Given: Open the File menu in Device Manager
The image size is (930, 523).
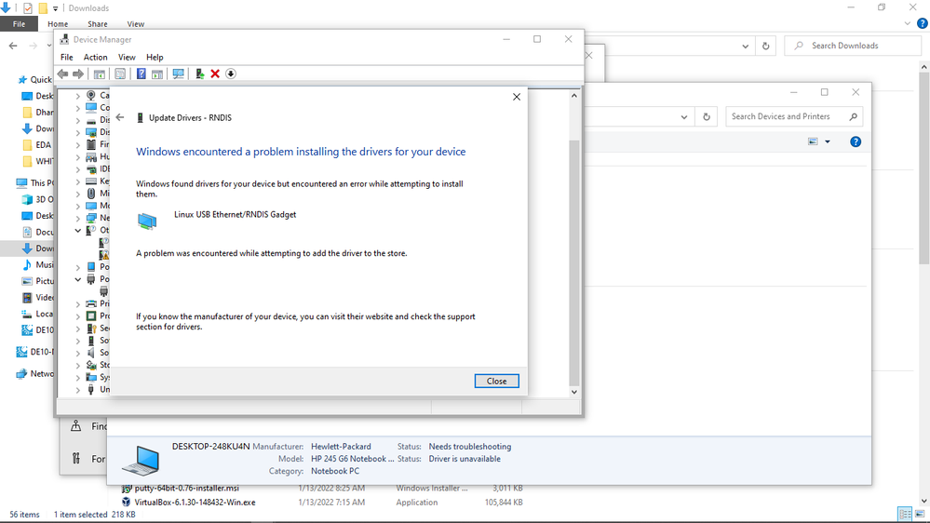Looking at the screenshot, I should click(x=66, y=58).
